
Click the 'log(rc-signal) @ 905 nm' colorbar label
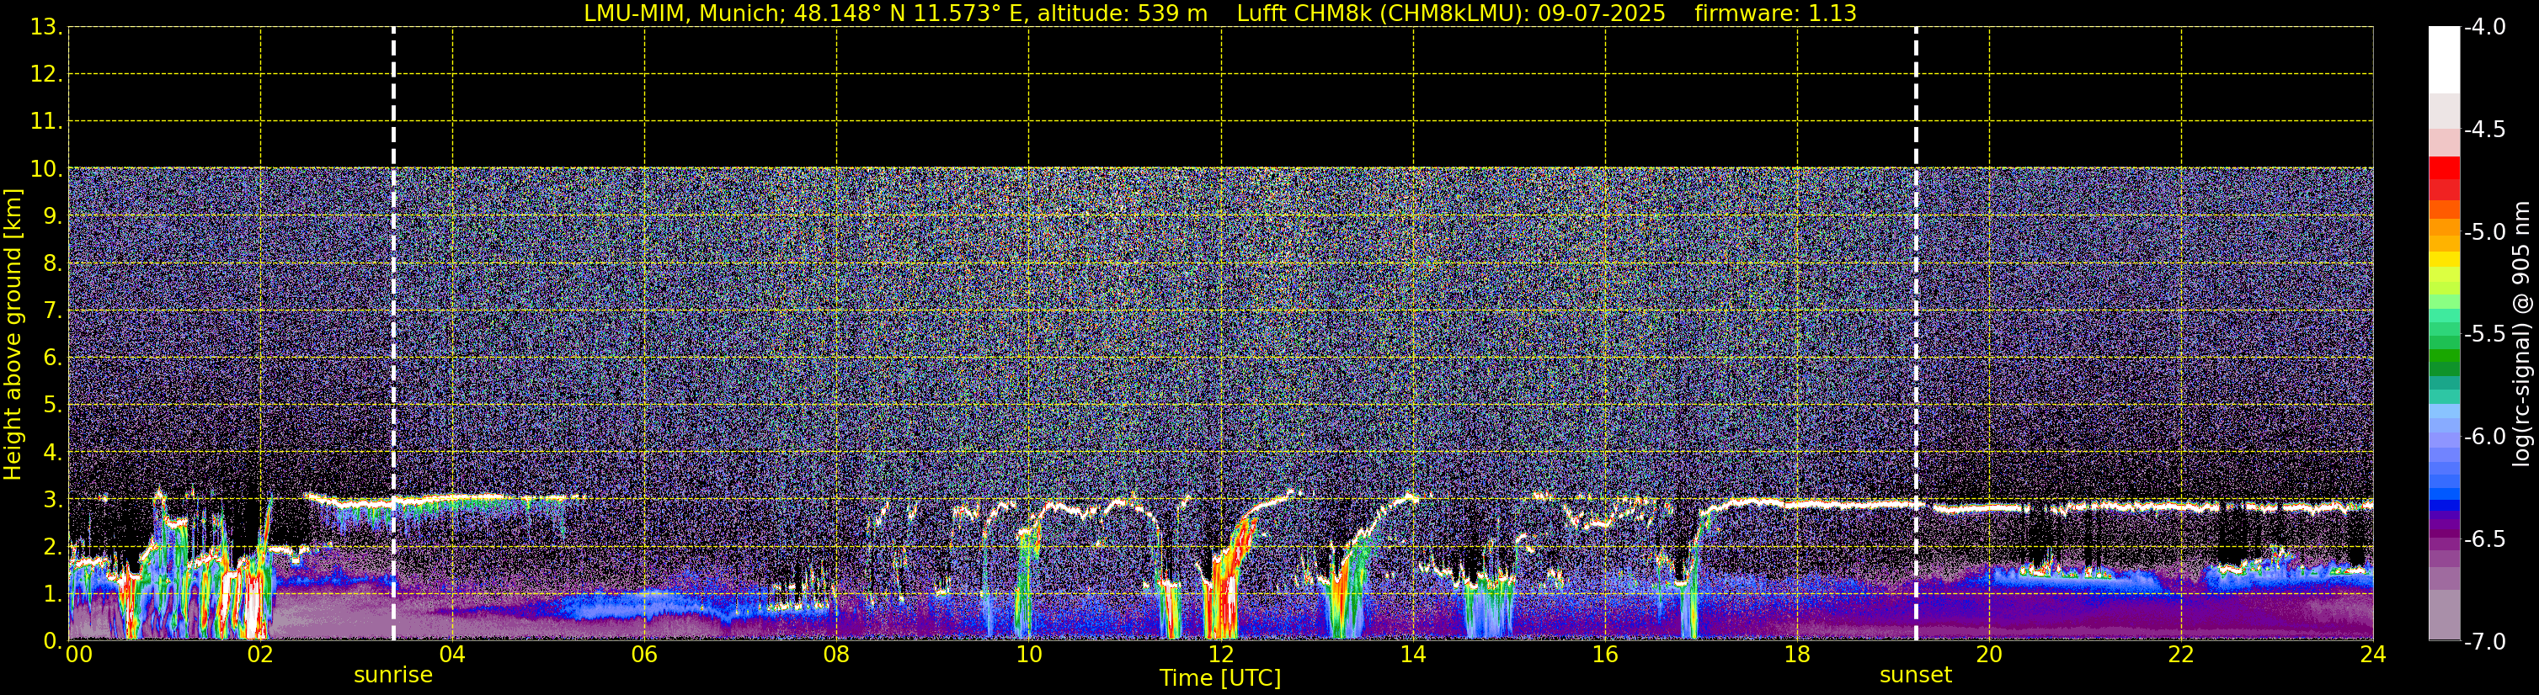point(2521,332)
